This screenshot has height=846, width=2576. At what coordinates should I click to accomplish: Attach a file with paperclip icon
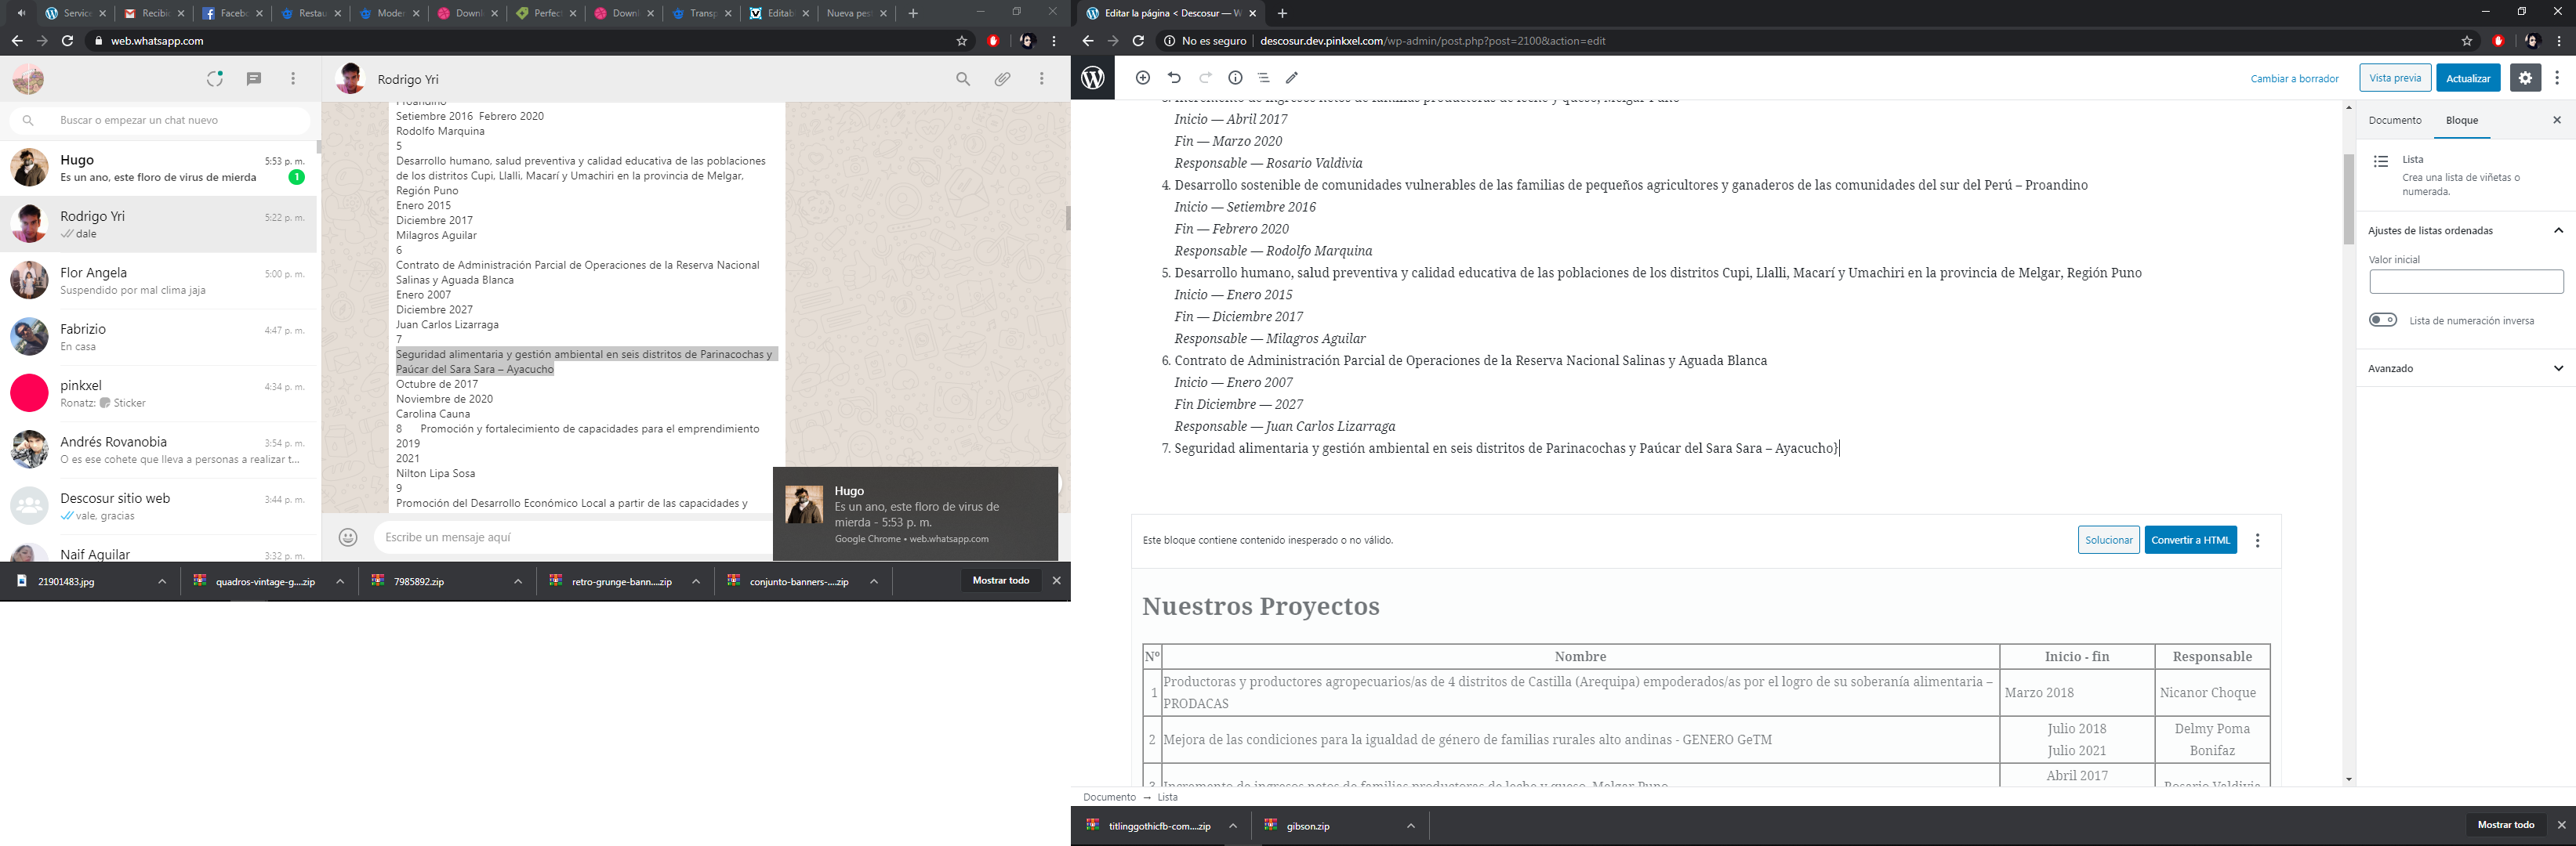[1002, 79]
